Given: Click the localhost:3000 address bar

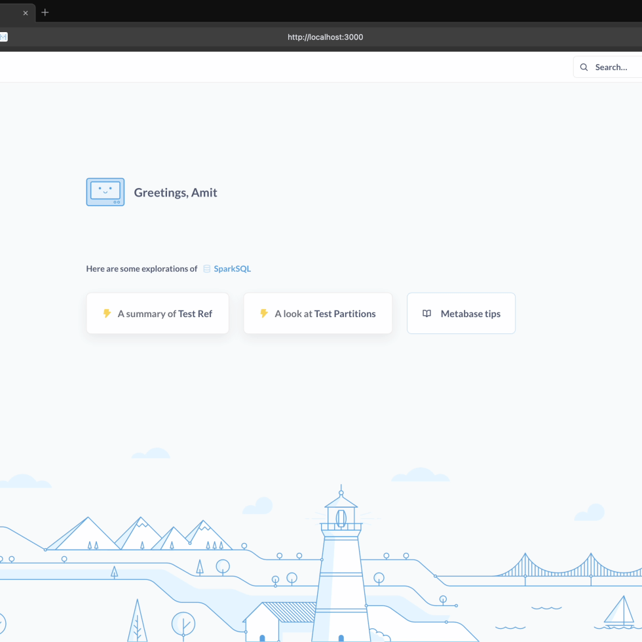Looking at the screenshot, I should (x=325, y=37).
